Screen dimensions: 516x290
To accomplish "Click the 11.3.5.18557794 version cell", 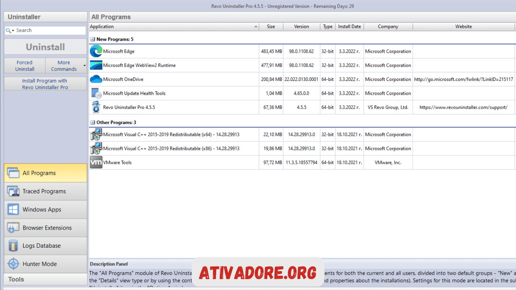I will click(x=302, y=162).
